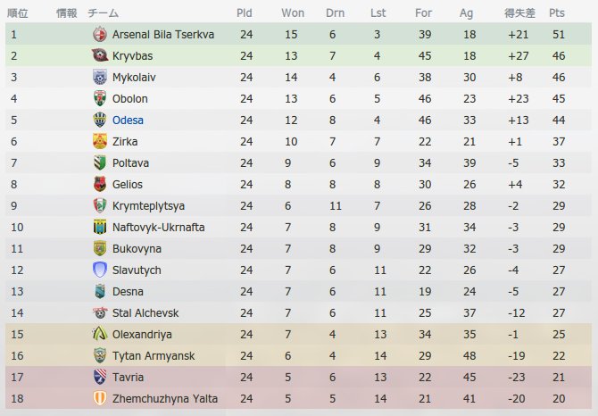Click the チーム column header

tap(103, 13)
